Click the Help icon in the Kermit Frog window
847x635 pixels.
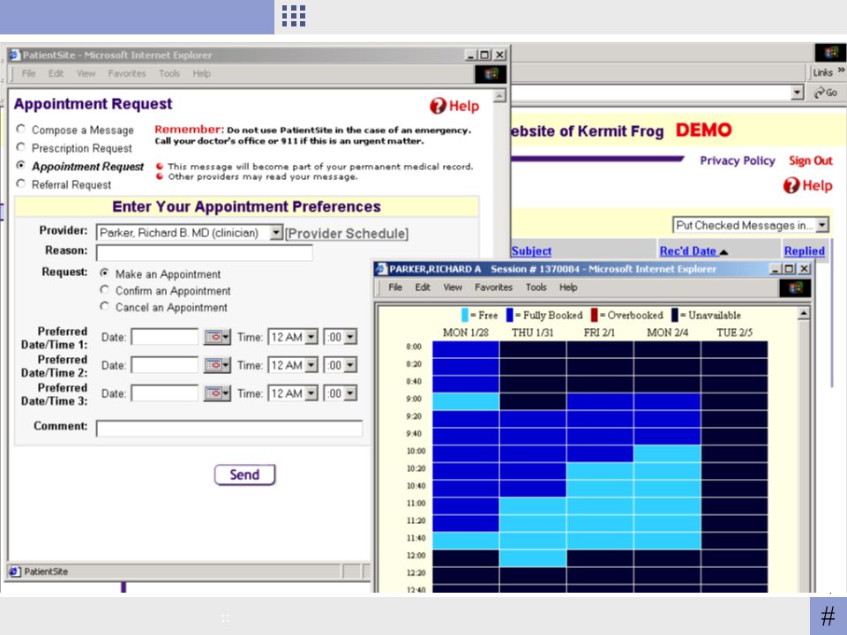(791, 186)
